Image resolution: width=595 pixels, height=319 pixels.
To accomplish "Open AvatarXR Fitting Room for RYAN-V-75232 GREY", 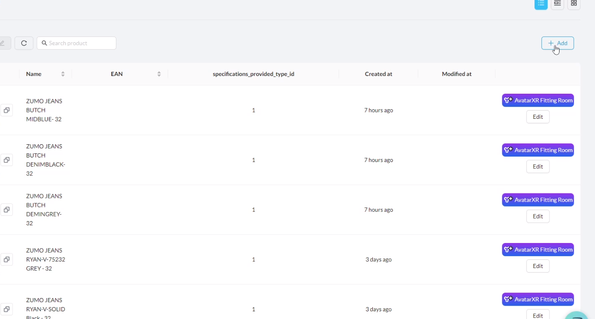I will pyautogui.click(x=538, y=250).
